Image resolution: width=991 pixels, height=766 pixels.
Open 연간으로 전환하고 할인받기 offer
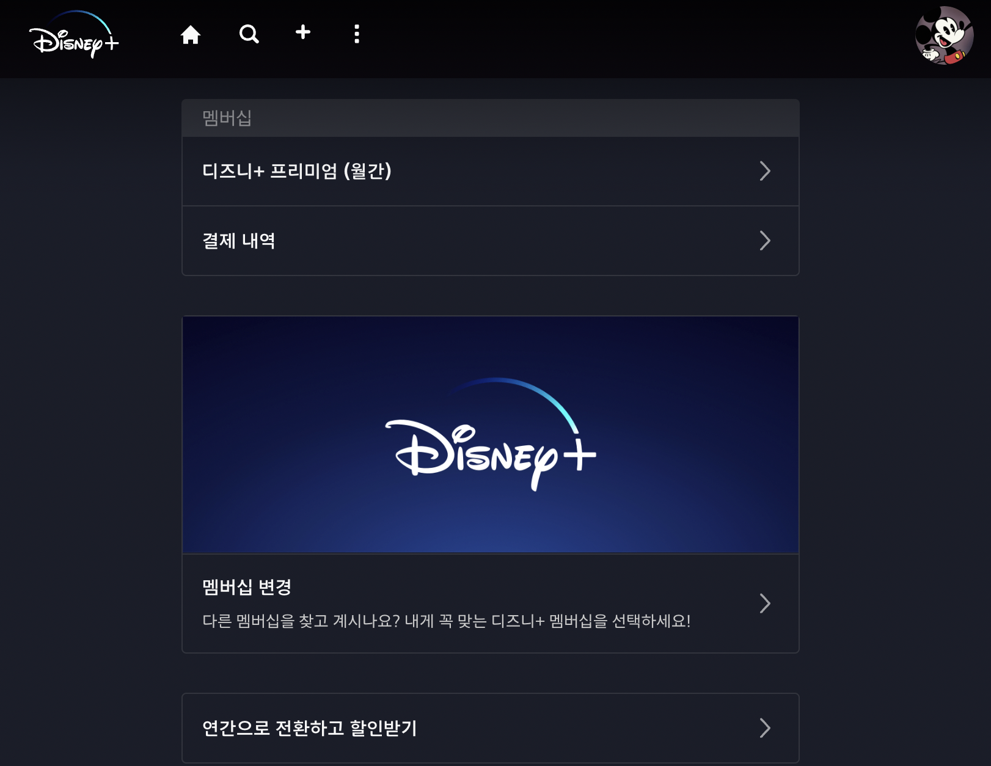pyautogui.click(x=491, y=728)
